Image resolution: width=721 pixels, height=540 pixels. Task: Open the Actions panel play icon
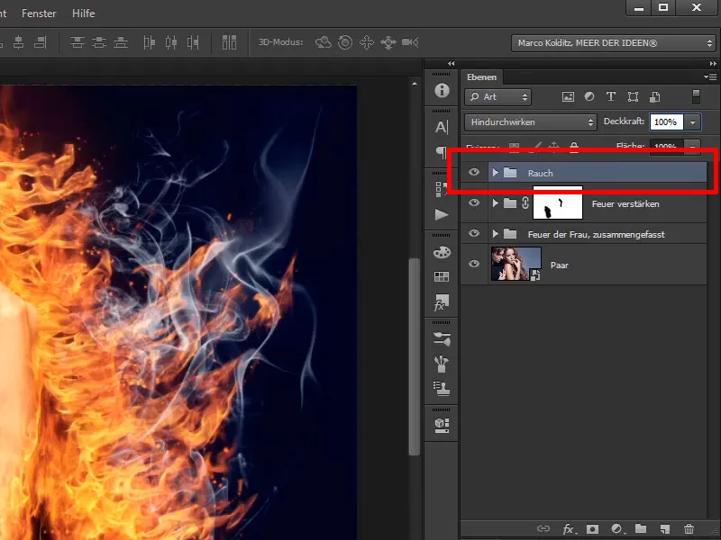[442, 214]
